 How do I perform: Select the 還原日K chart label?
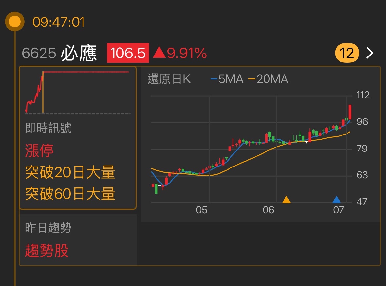[x=169, y=79]
